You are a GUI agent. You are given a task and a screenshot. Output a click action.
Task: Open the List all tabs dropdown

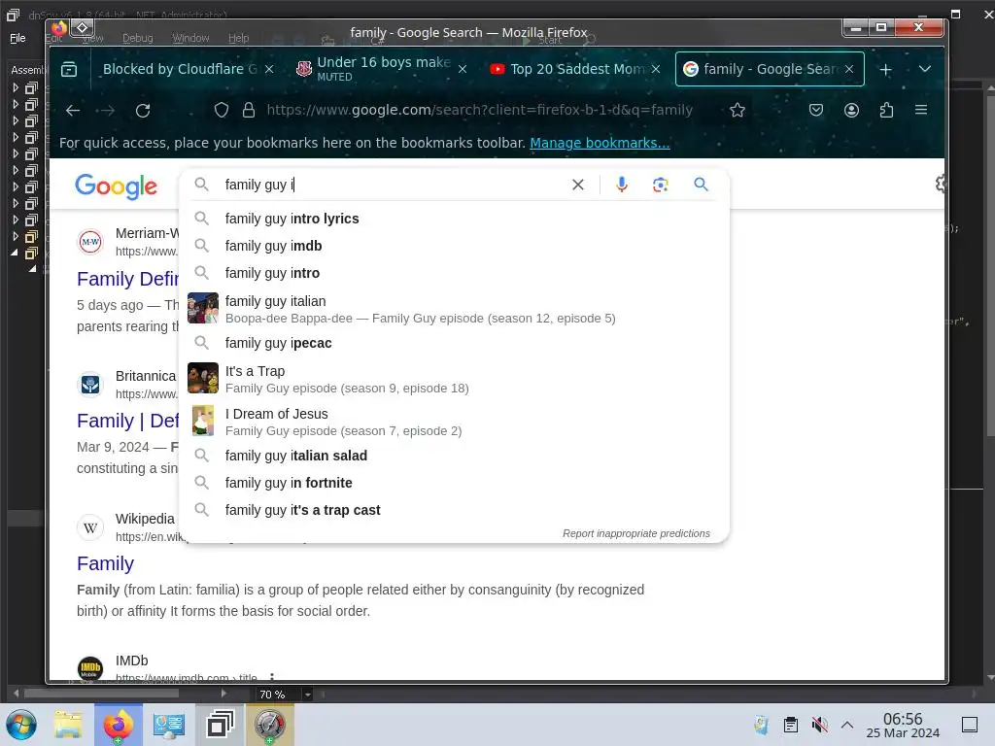click(x=925, y=69)
